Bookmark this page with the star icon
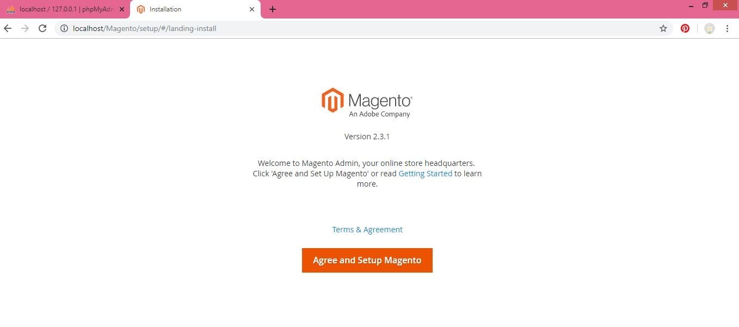This screenshot has height=327, width=739. pyautogui.click(x=663, y=28)
